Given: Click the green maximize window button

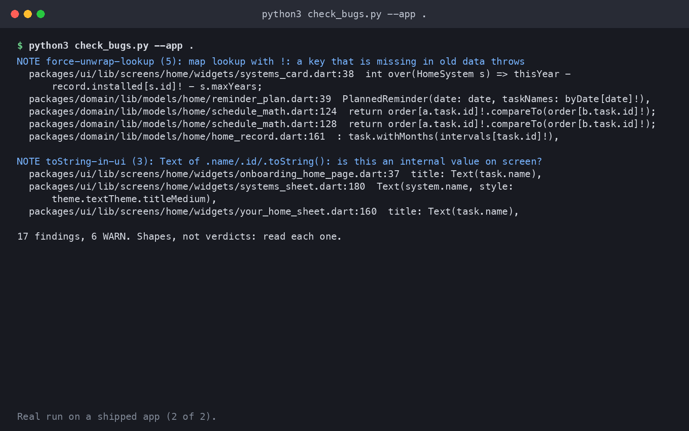Looking at the screenshot, I should click(40, 14).
